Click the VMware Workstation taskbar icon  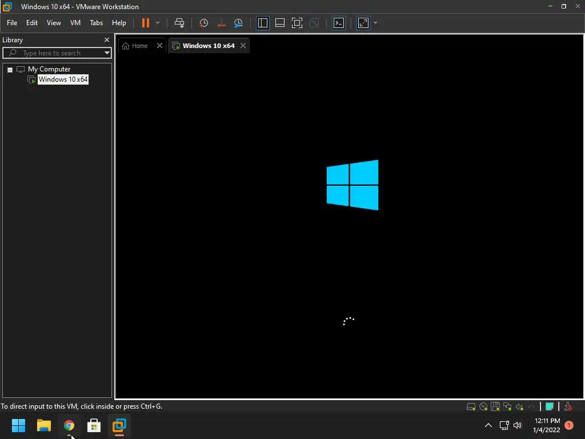[119, 425]
